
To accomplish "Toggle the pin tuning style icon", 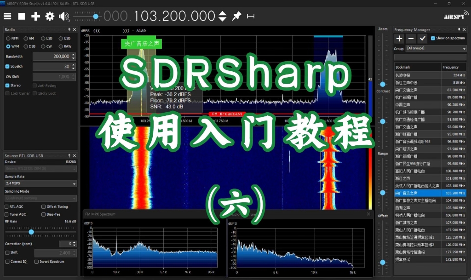I will coord(236,16).
